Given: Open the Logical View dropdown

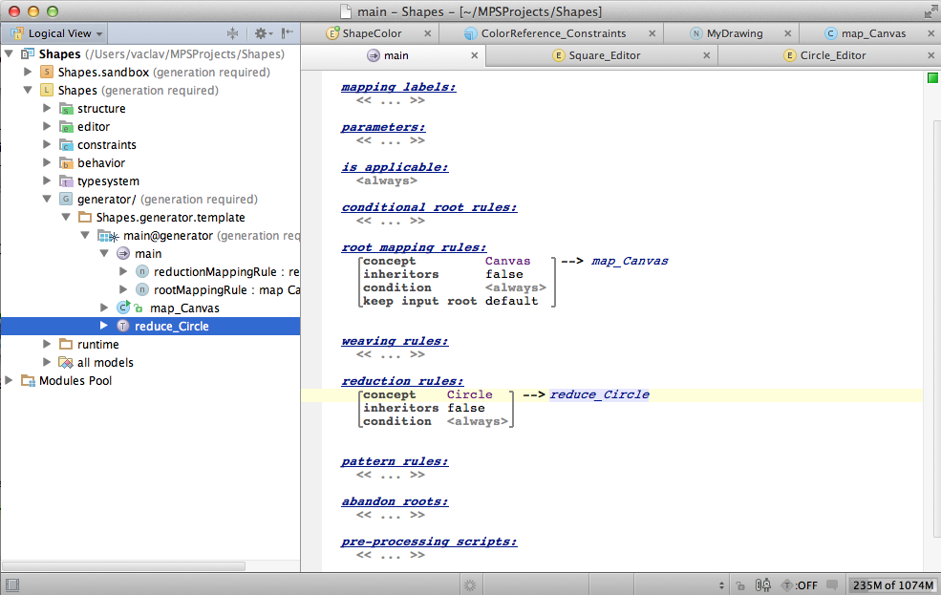Looking at the screenshot, I should (x=57, y=33).
